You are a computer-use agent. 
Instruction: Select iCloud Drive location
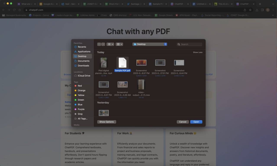pyautogui.click(x=84, y=76)
